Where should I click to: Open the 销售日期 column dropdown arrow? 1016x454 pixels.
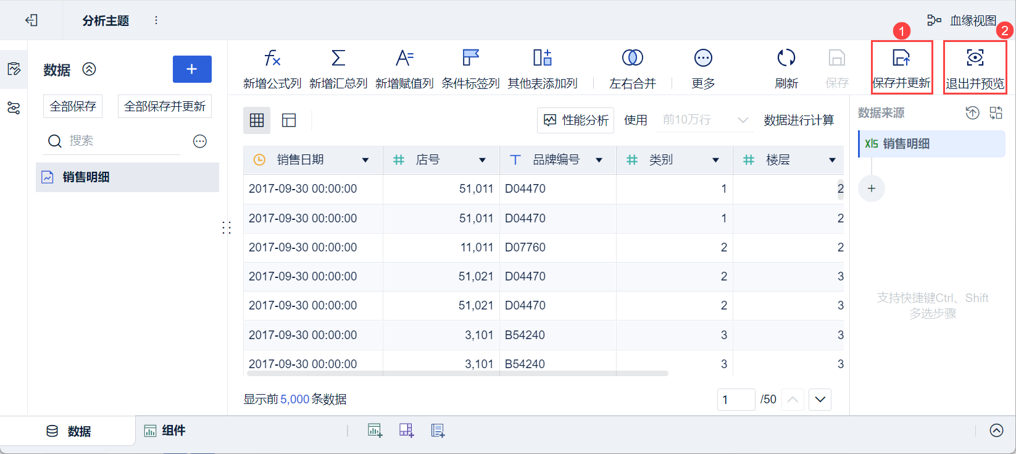(365, 161)
